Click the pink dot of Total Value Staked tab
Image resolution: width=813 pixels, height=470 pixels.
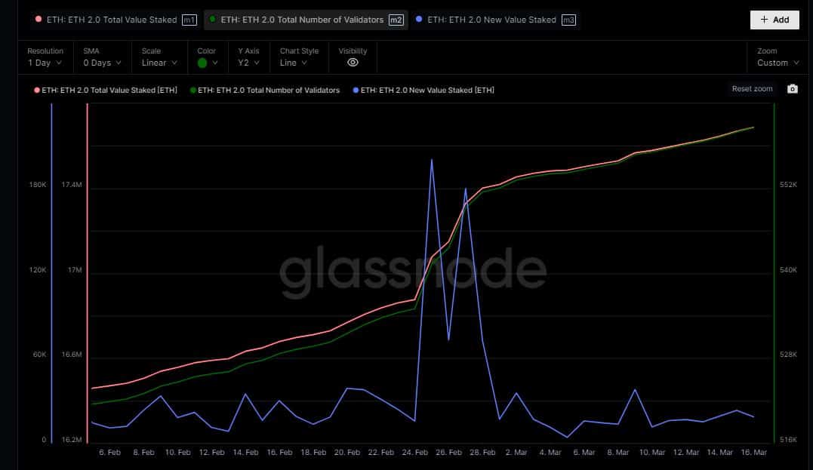[38, 20]
